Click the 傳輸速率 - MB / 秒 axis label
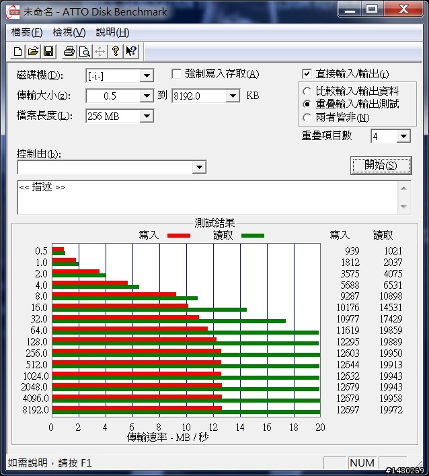This screenshot has height=476, width=429. point(167,437)
